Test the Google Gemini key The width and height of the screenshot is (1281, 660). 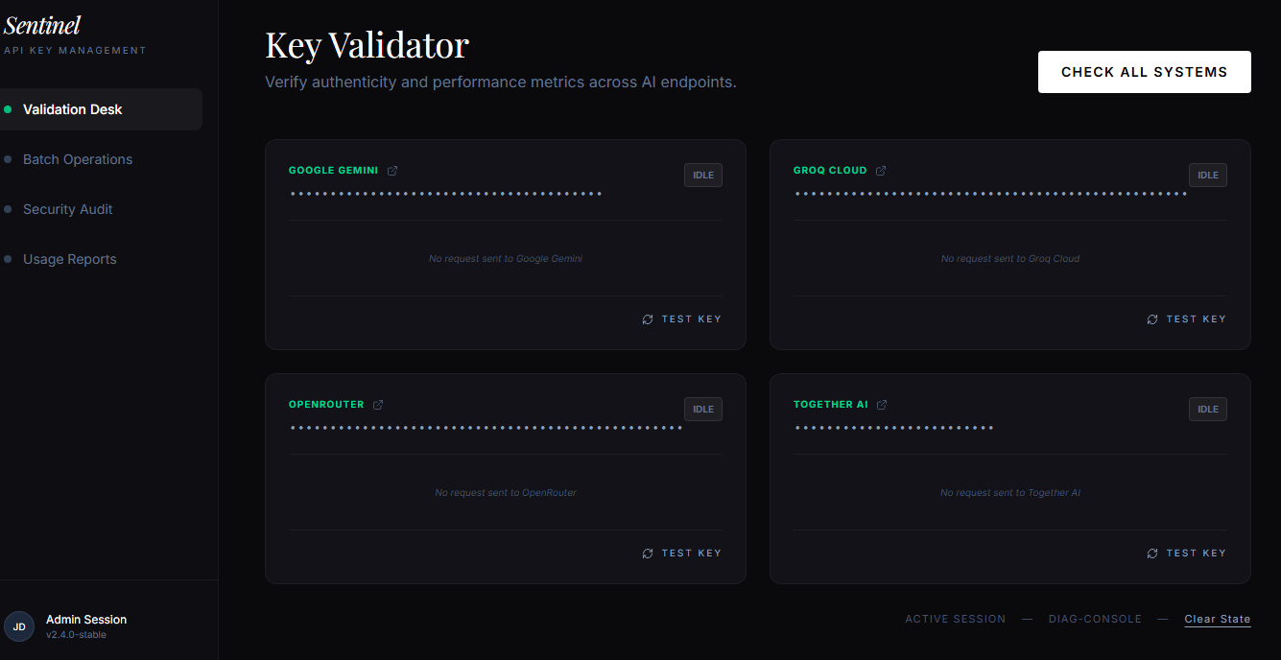coord(682,319)
